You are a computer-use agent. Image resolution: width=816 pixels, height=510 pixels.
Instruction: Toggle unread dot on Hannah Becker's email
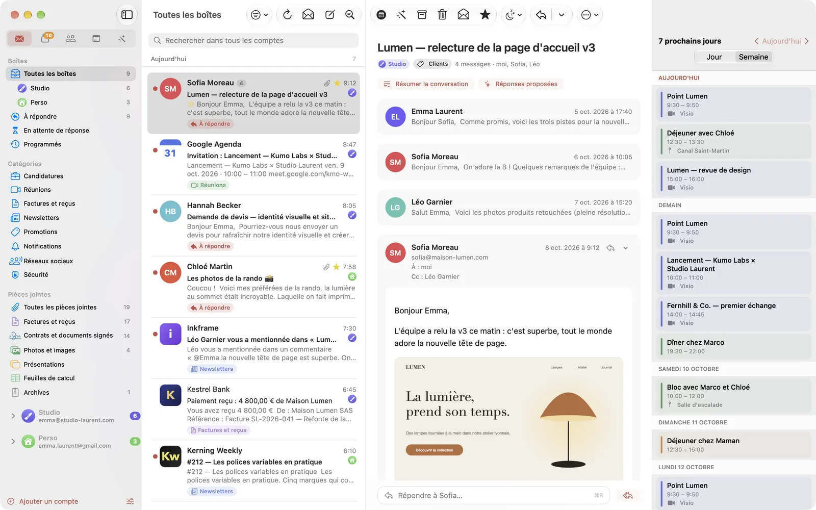pos(155,211)
